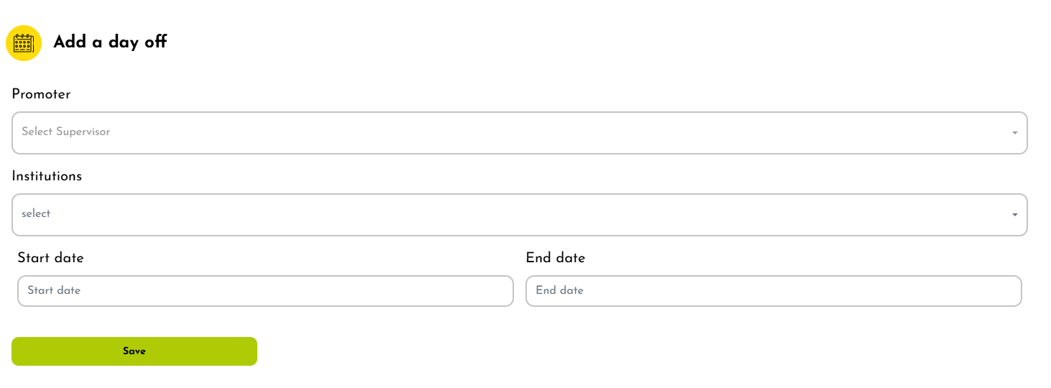Click the lowercase "select" placeholder text
The height and width of the screenshot is (388, 1051).
click(36, 214)
